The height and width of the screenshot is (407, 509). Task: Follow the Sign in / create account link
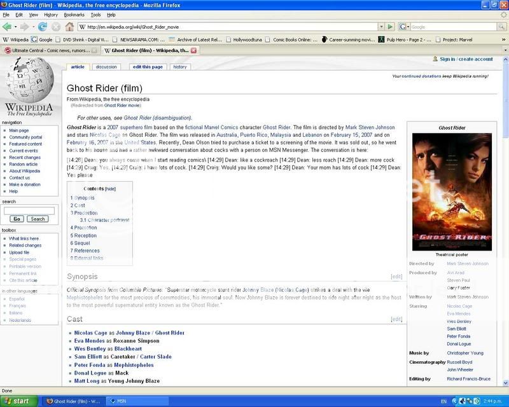click(466, 59)
